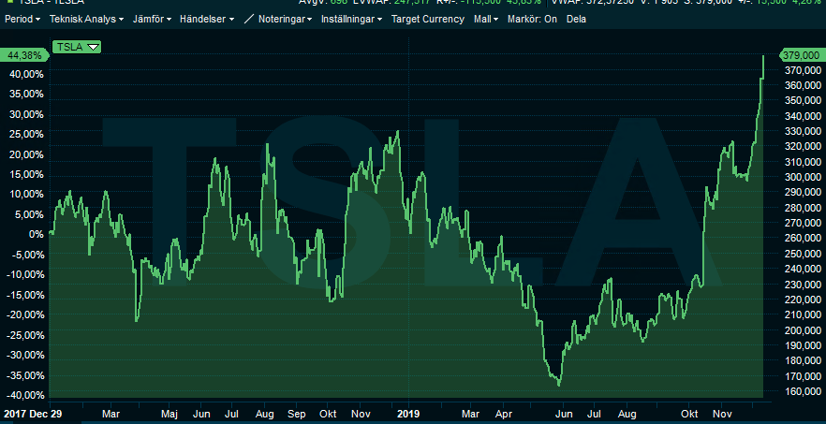Click the 0% level on percent axis

pos(37,234)
